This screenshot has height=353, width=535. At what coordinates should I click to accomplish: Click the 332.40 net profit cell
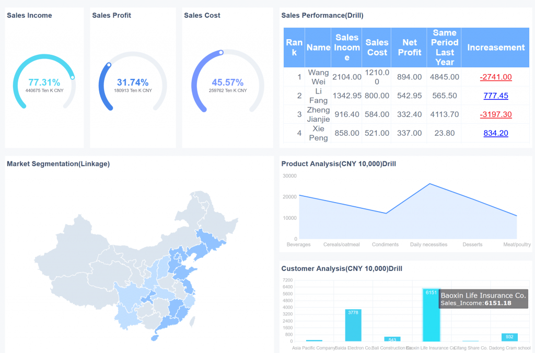[x=409, y=114]
